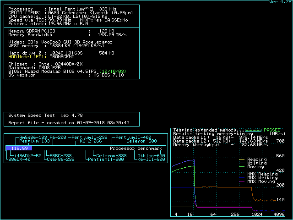
Task: Click the K6-2-266 reference label
Action: pyautogui.click(x=91, y=141)
